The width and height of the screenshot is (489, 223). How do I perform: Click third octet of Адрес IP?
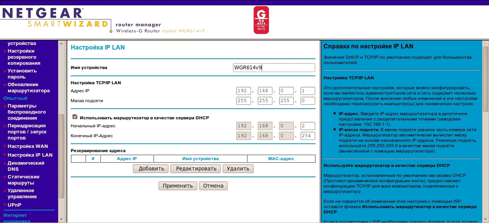coord(287,91)
